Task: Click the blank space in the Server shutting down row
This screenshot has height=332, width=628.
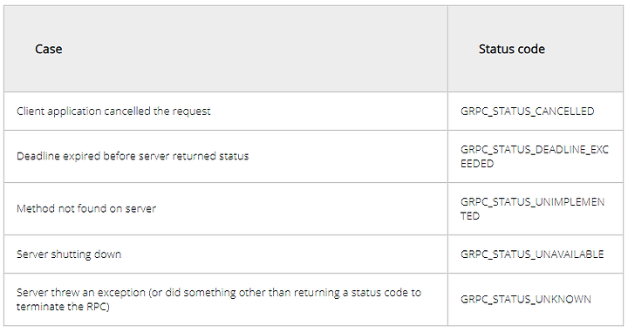Action: (x=283, y=254)
